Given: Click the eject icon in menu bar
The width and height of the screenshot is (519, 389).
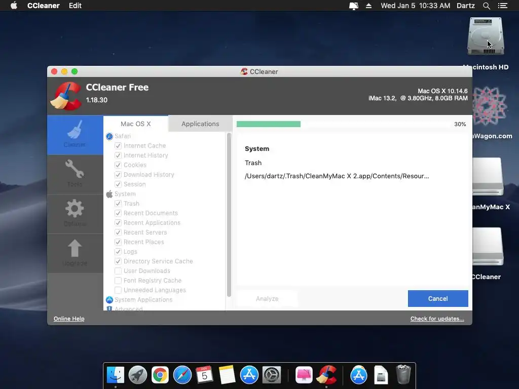Looking at the screenshot, I should click(368, 6).
